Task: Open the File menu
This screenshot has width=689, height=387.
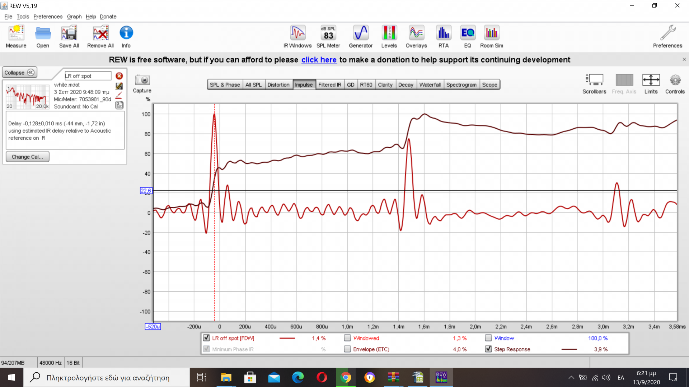Action: point(8,16)
